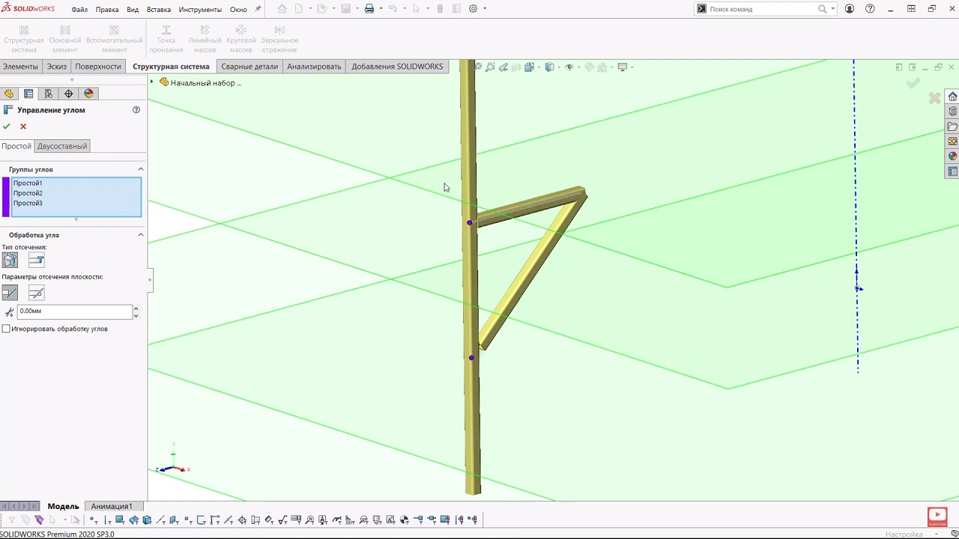Open the PropertyManager tab icon
Screen dimensions: 959x539
pyautogui.click(x=28, y=94)
